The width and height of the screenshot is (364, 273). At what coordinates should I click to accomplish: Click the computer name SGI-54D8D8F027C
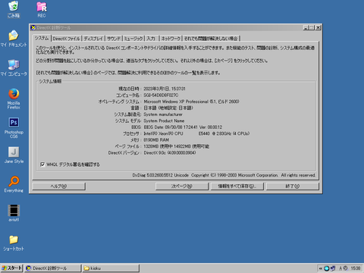click(161, 96)
